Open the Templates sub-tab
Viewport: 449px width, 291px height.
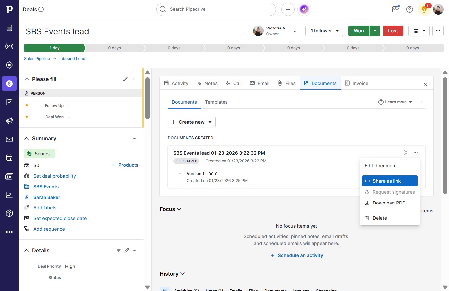[x=216, y=102]
